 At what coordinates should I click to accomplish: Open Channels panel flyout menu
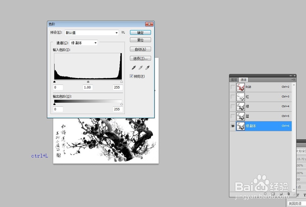(293, 79)
